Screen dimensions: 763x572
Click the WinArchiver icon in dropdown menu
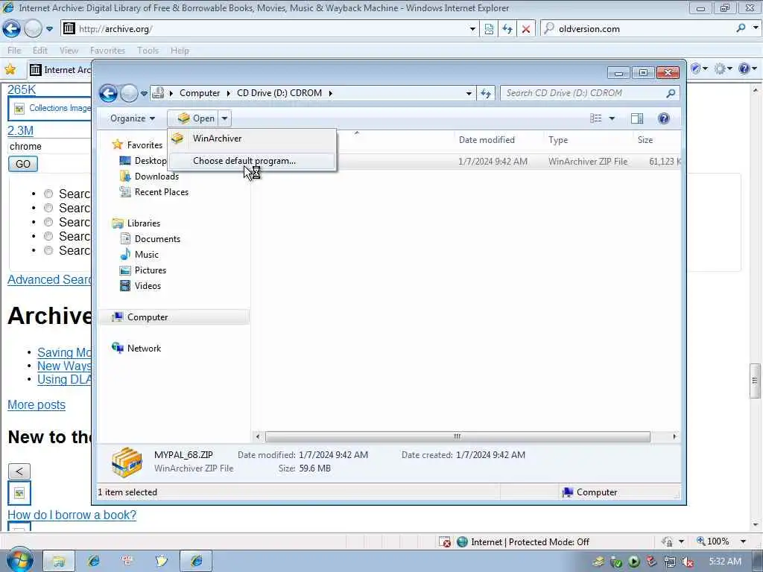pyautogui.click(x=177, y=139)
